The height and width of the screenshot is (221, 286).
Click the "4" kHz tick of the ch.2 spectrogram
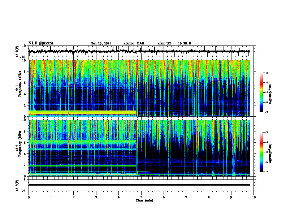[25, 154]
